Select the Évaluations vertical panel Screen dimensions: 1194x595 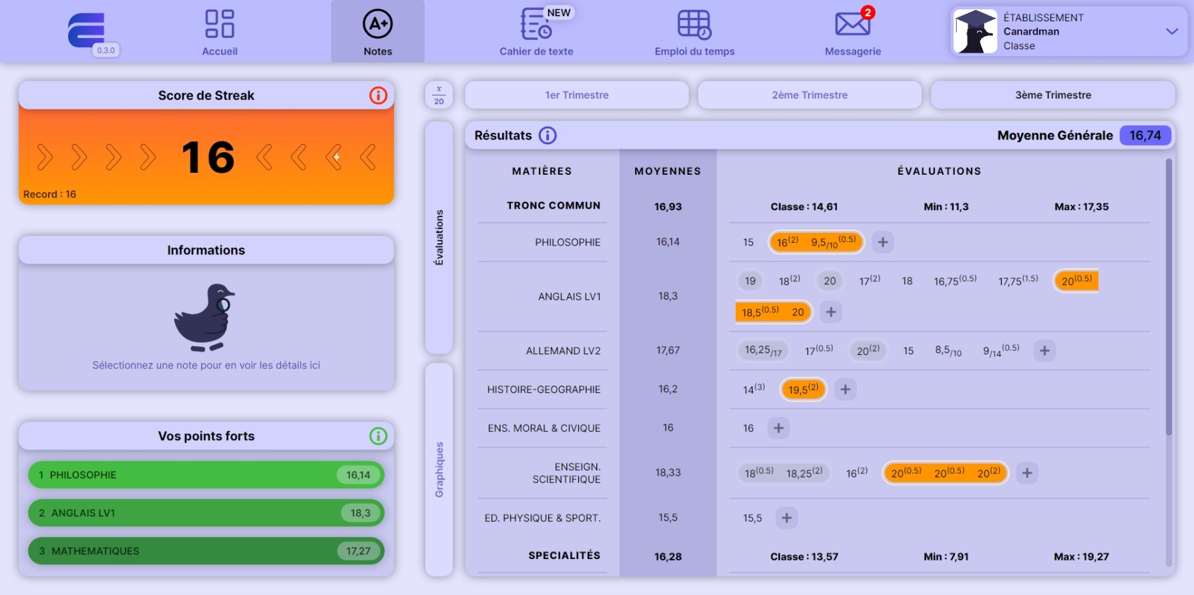coord(439,237)
